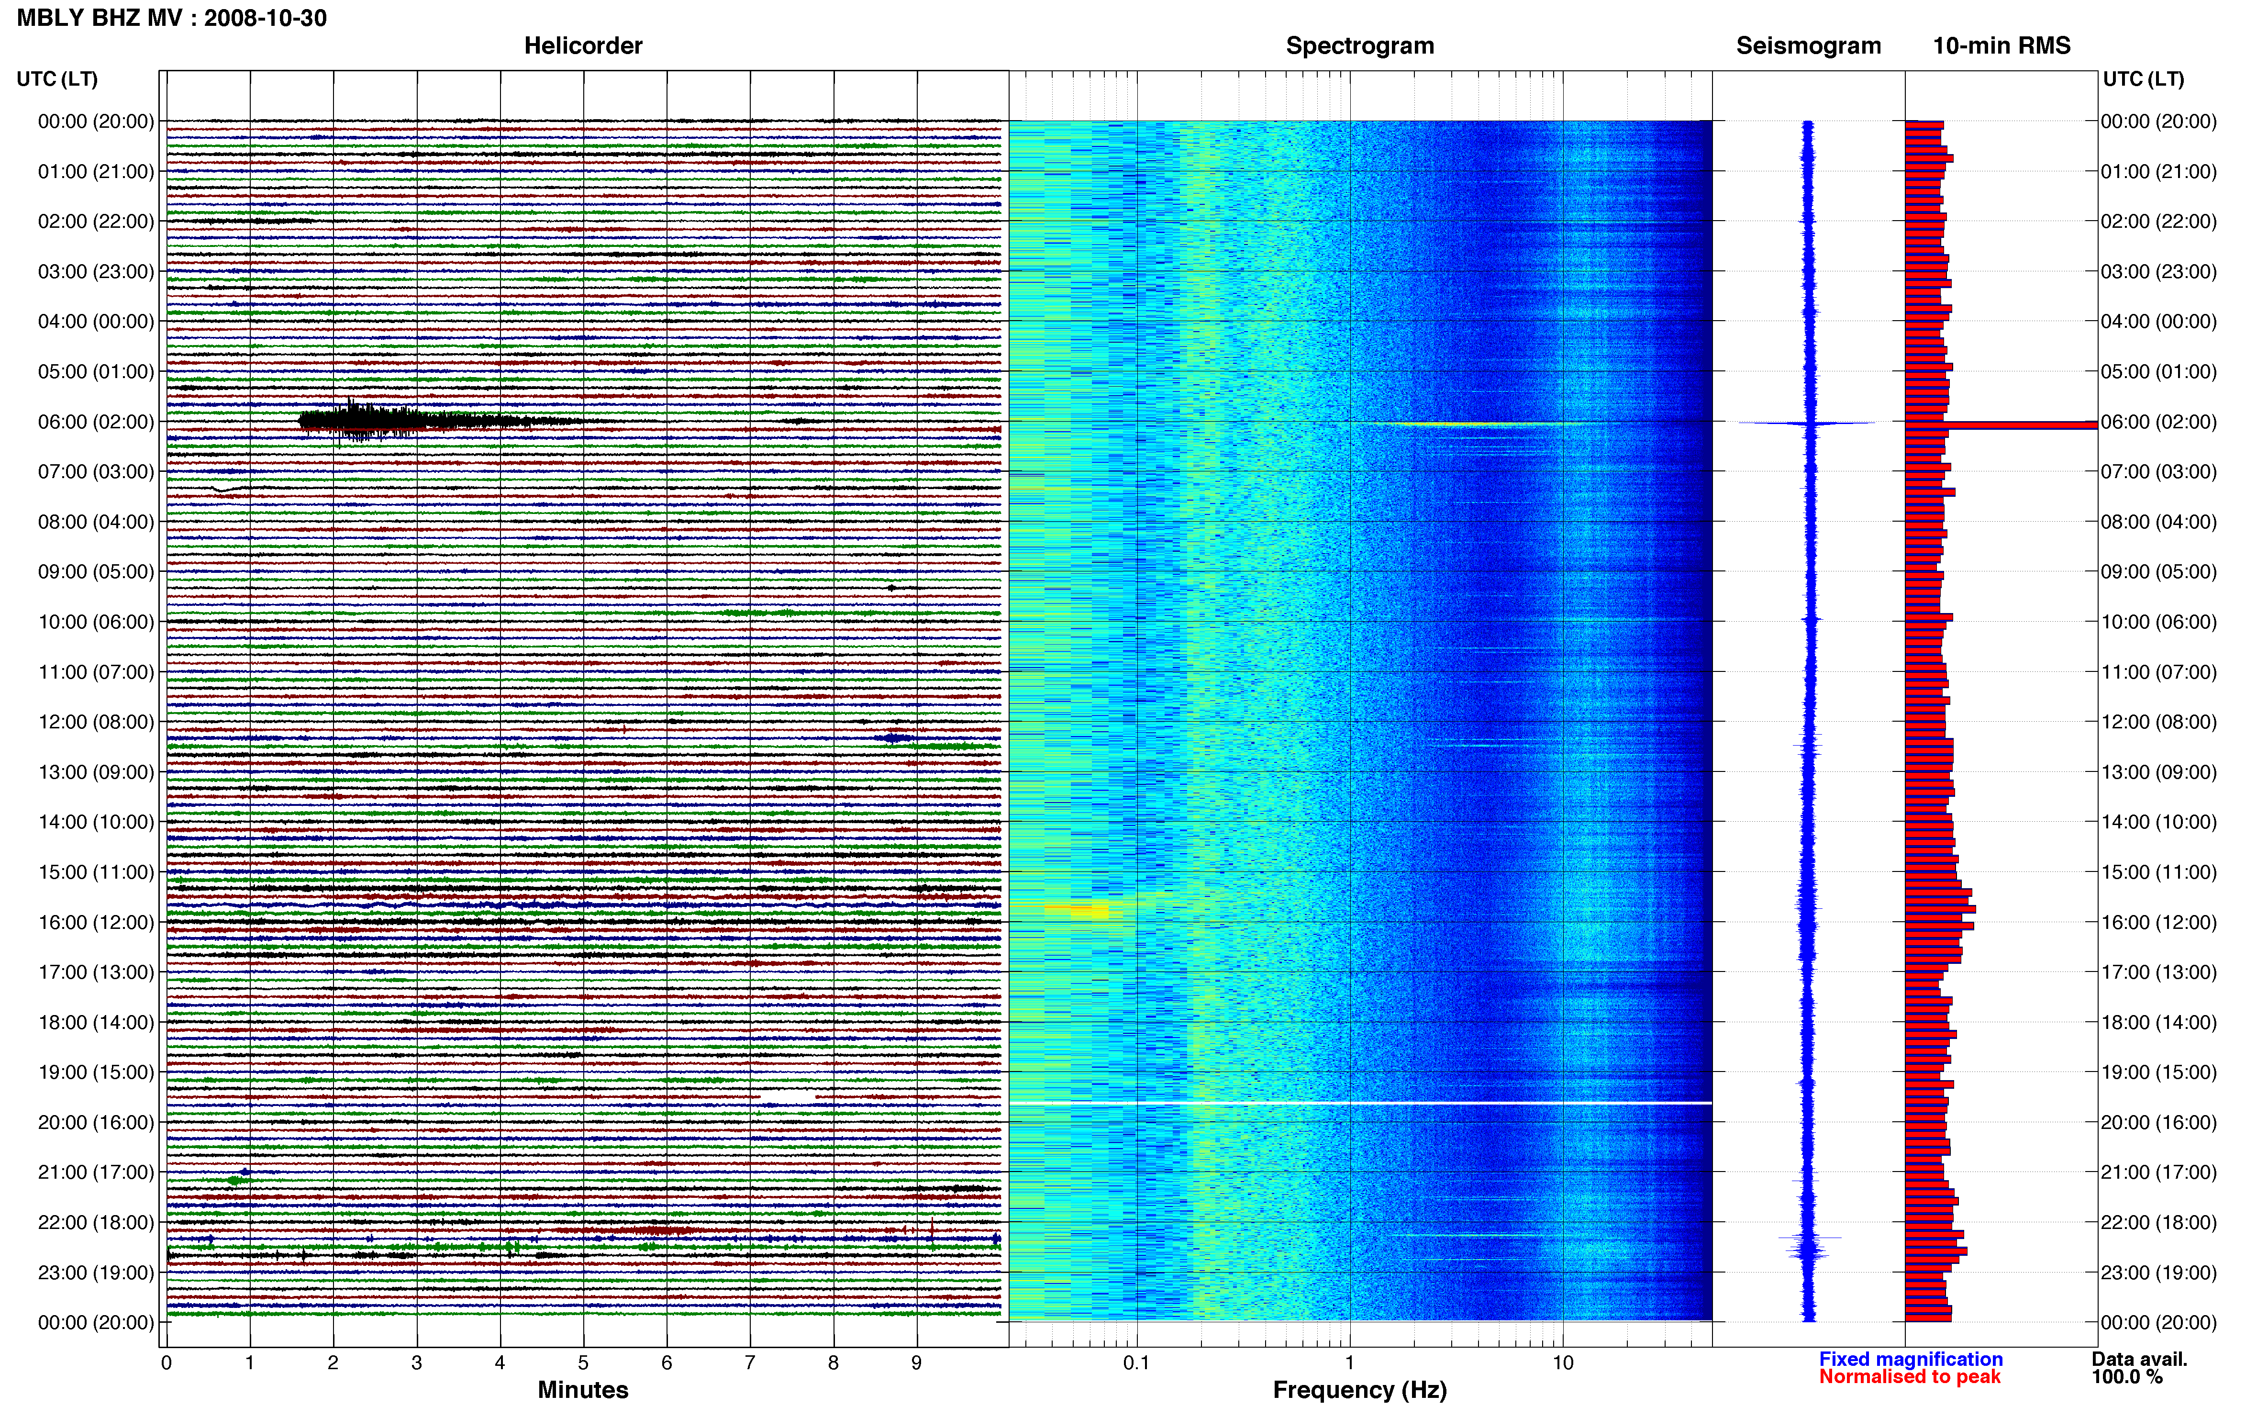Viewport: 2268px width, 1418px height.
Task: Click the plot title 'MBLY BHZ MV : 2008-10-30'
Action: (x=172, y=18)
